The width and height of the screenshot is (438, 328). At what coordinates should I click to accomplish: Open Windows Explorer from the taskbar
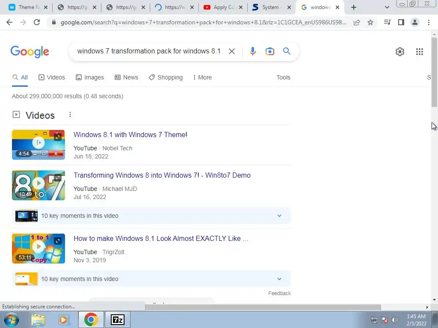pyautogui.click(x=38, y=319)
